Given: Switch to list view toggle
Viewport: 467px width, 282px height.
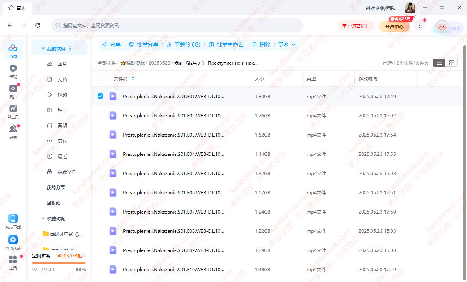Looking at the screenshot, I should [x=439, y=63].
